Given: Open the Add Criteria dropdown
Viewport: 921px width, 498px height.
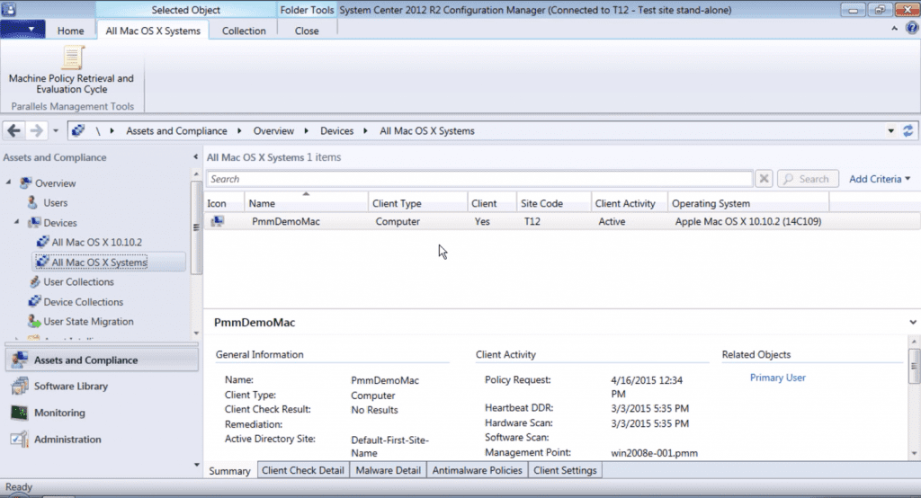Looking at the screenshot, I should 880,179.
